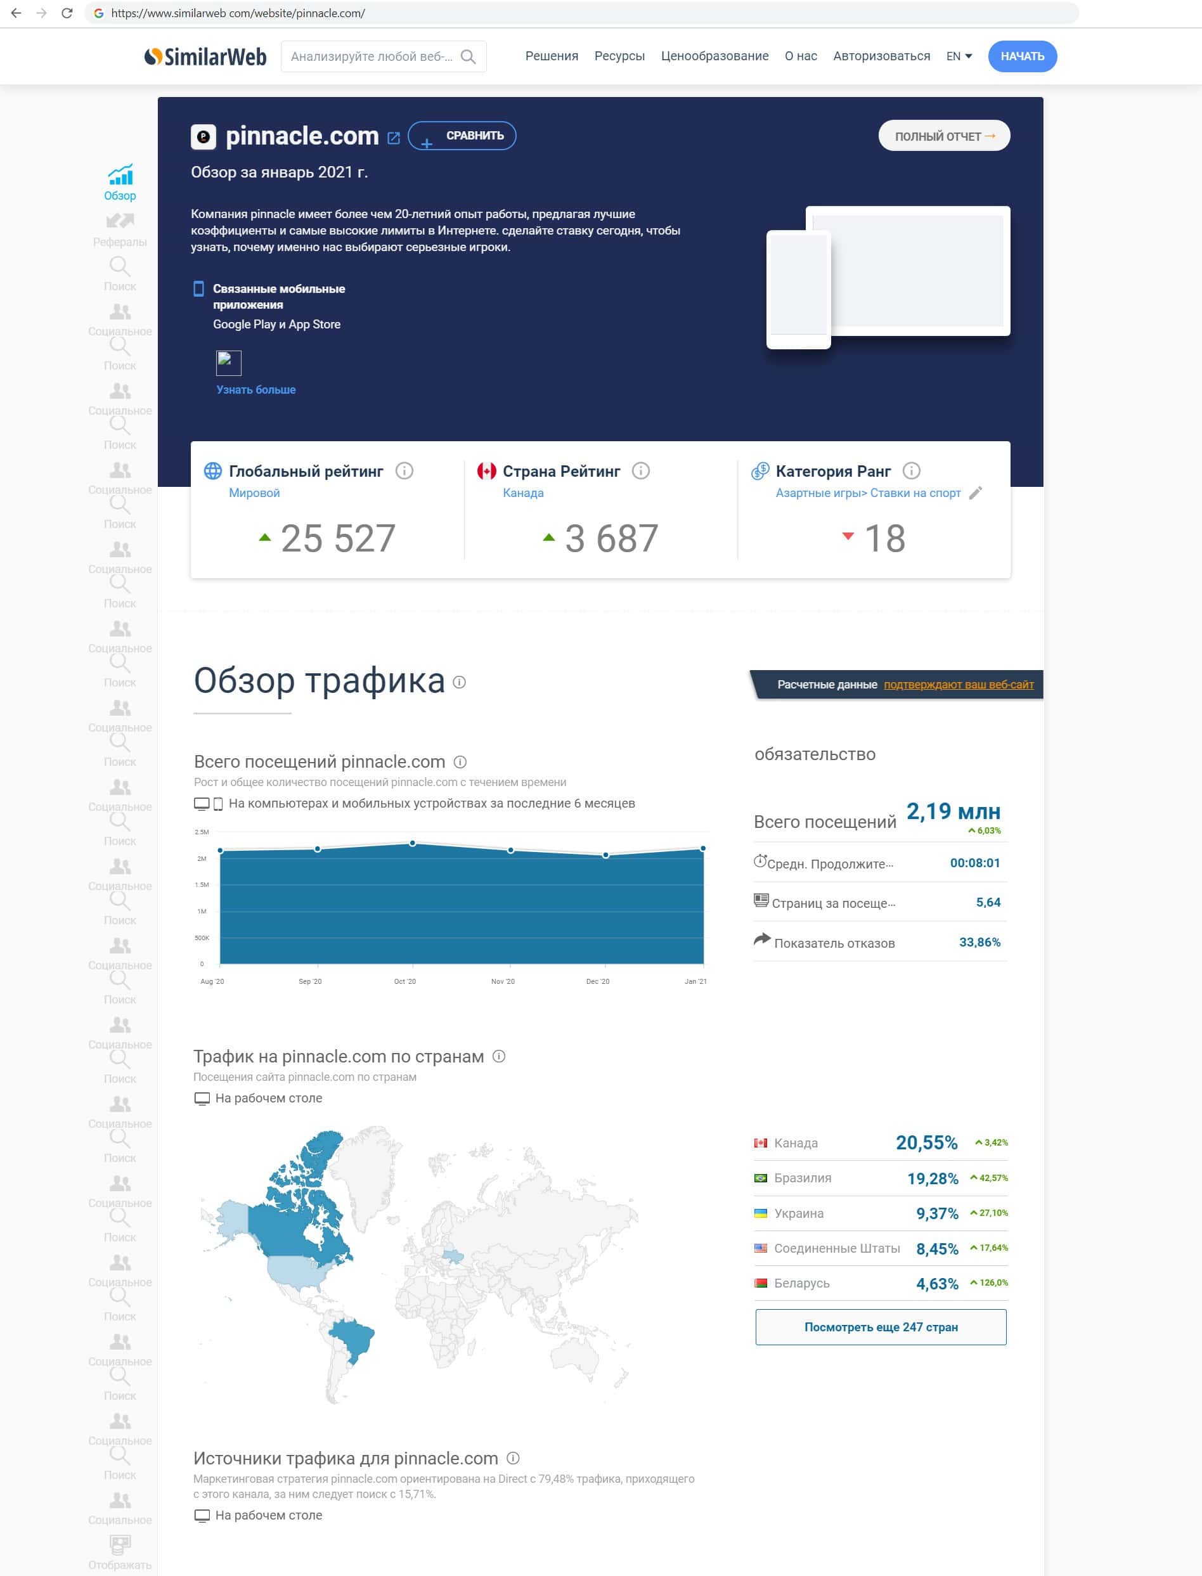
Task: Click Brazil on the world map
Action: point(352,1340)
